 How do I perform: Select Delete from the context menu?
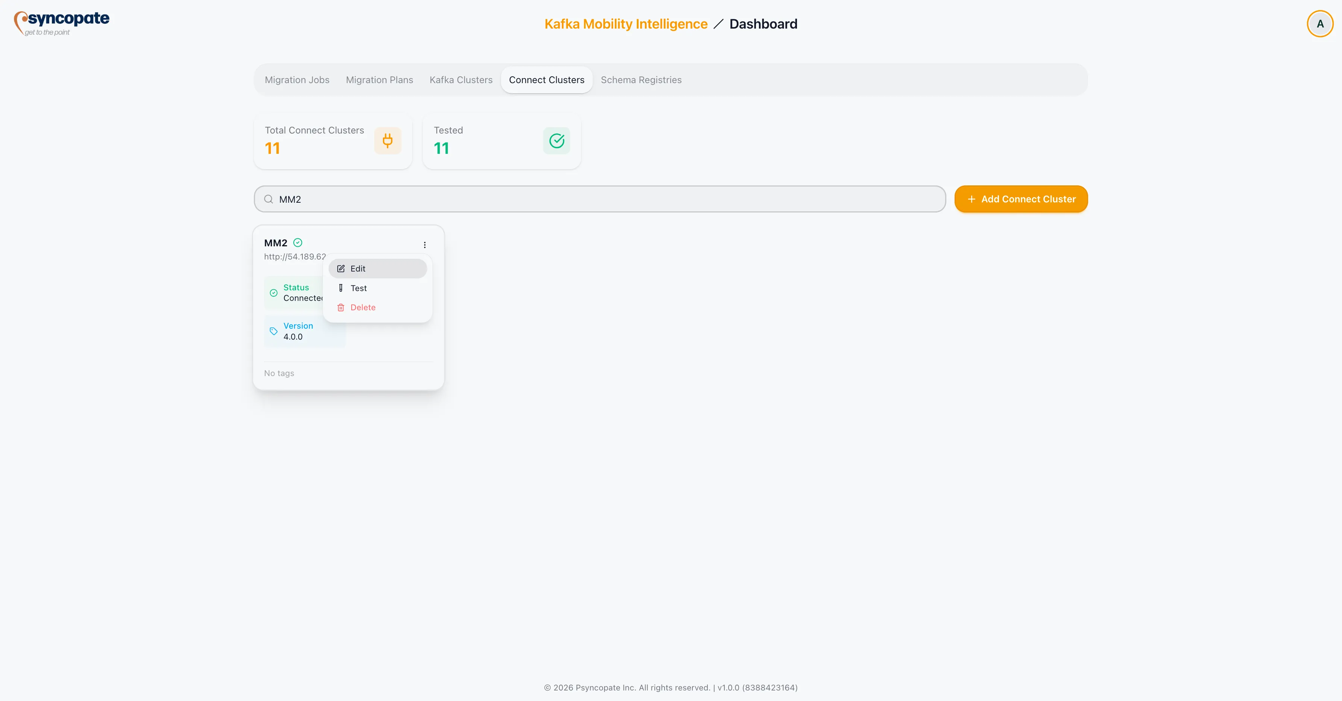pyautogui.click(x=363, y=307)
